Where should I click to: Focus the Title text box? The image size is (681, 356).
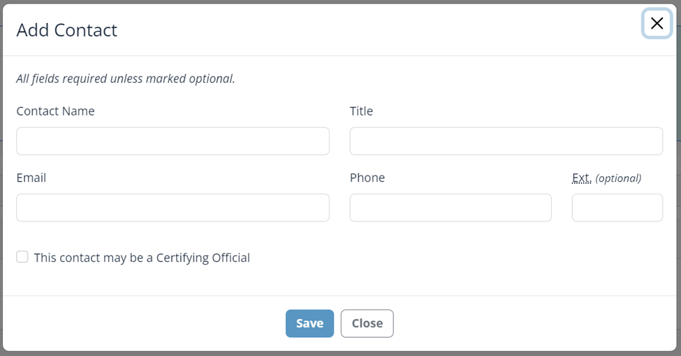(x=506, y=141)
